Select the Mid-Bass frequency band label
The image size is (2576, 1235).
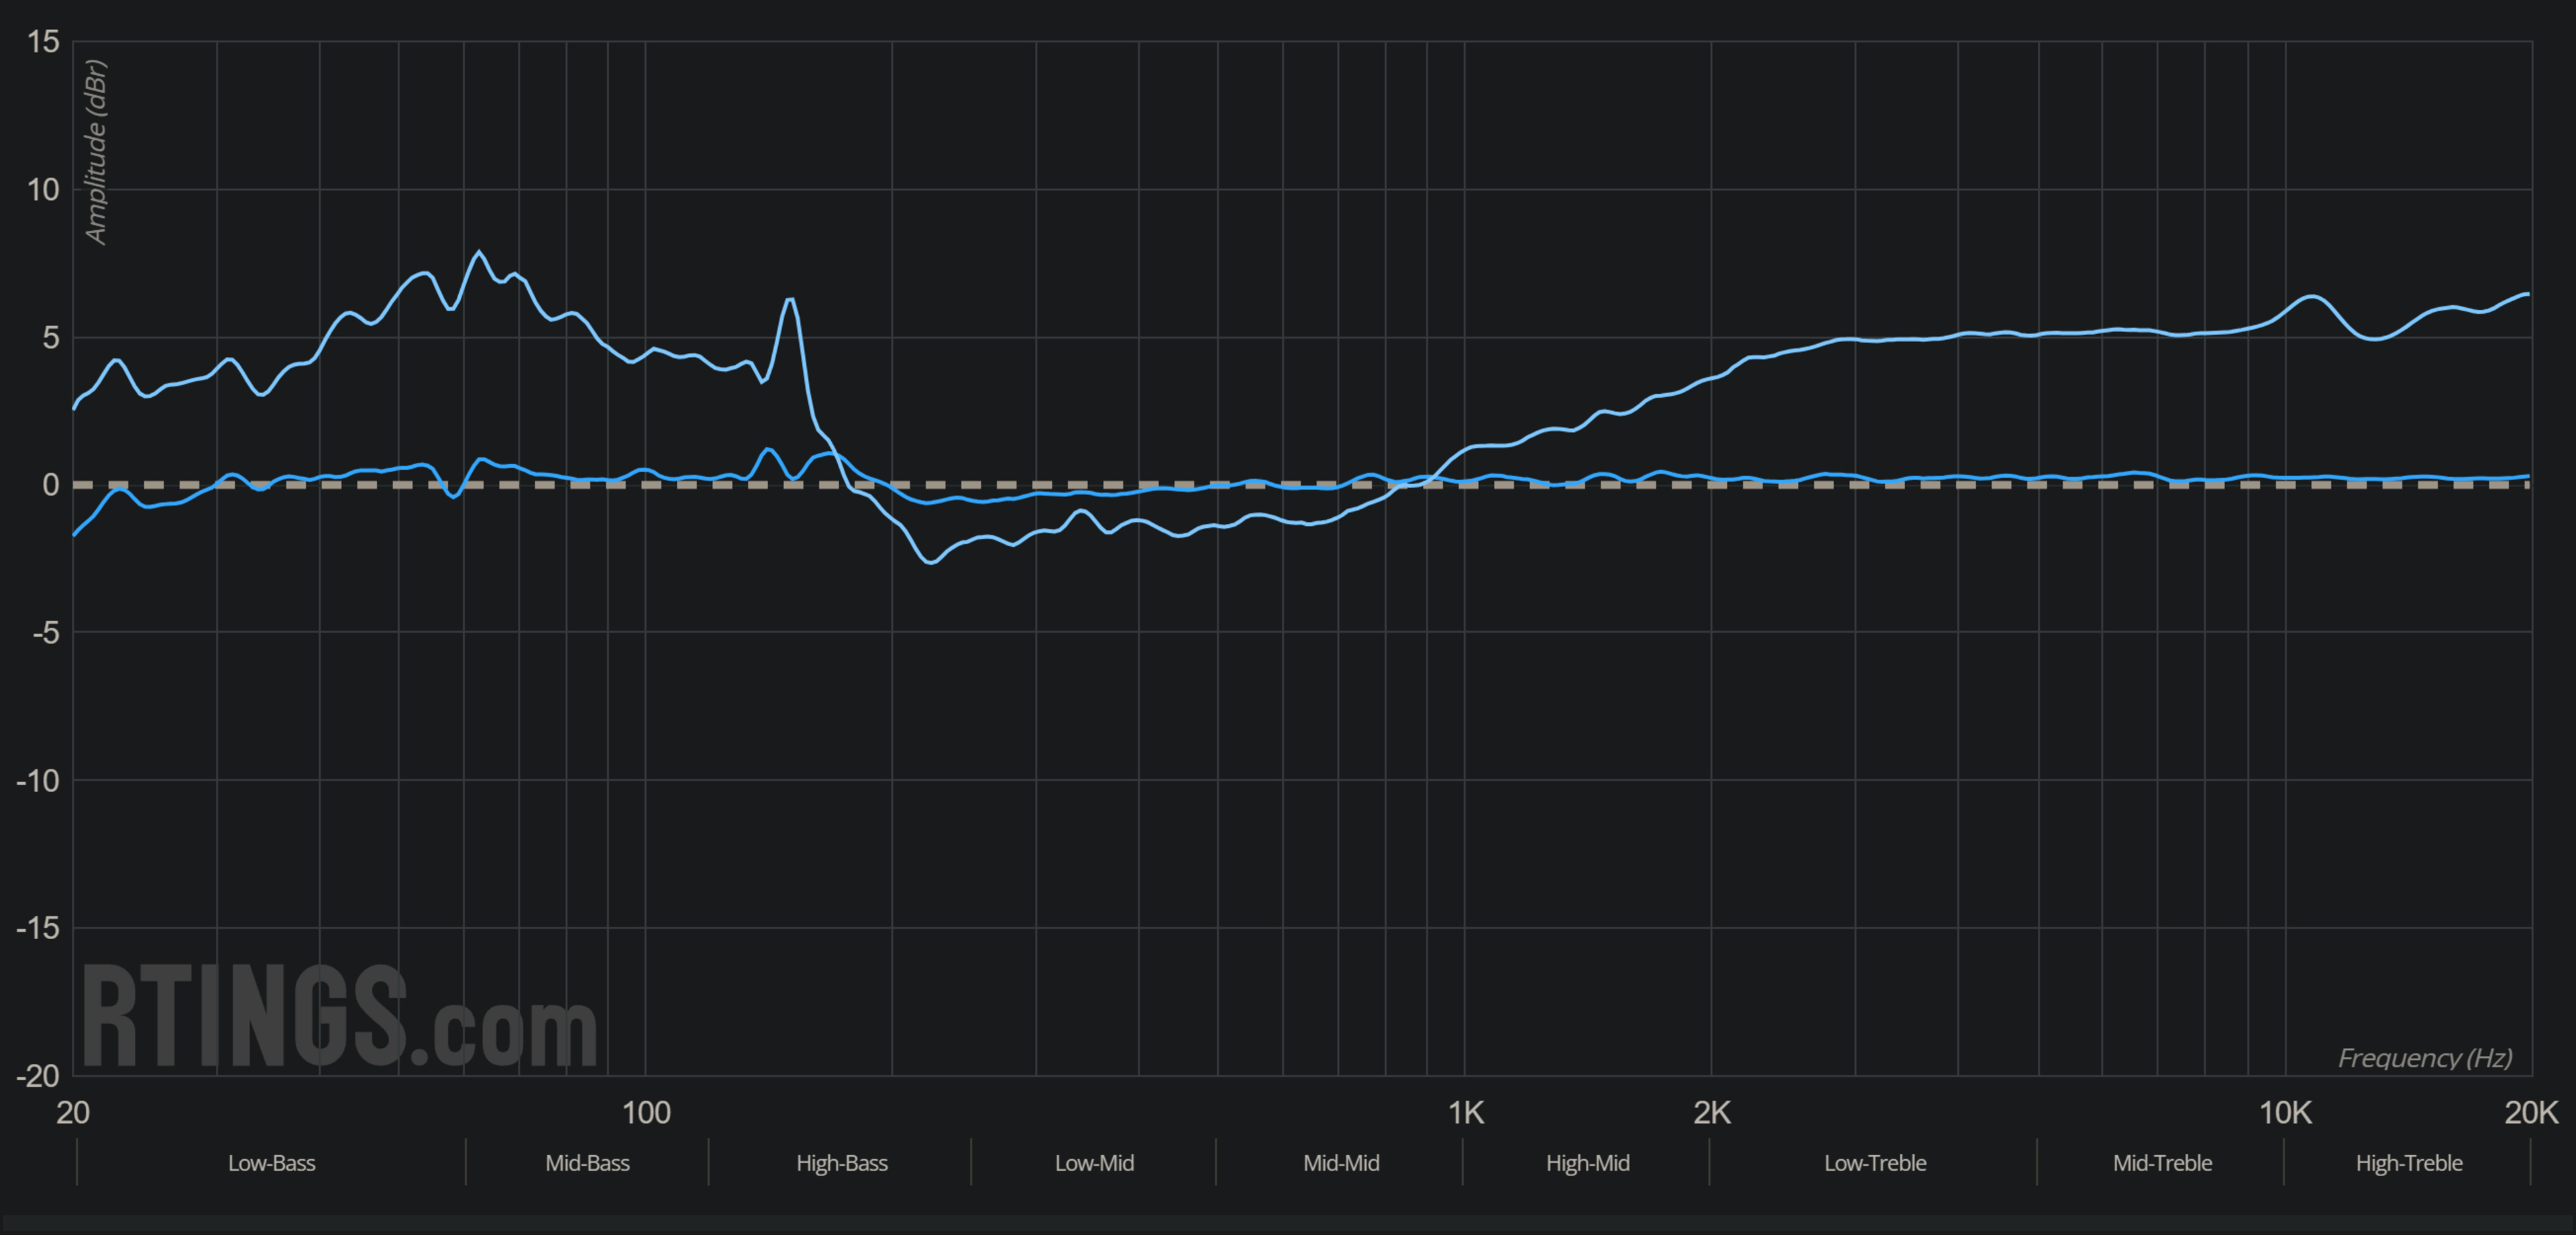[587, 1163]
